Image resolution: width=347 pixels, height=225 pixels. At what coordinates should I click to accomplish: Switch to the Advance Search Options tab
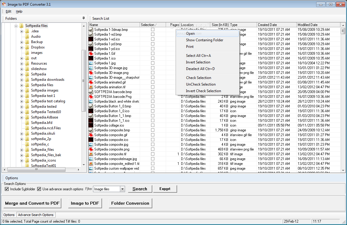36,215
